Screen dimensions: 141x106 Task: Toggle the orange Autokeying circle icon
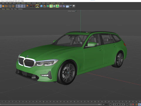[x=137, y=105]
